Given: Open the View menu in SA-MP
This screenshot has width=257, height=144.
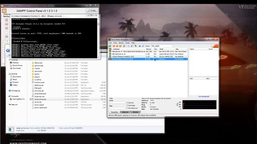Looking at the screenshot, I should (115, 43).
